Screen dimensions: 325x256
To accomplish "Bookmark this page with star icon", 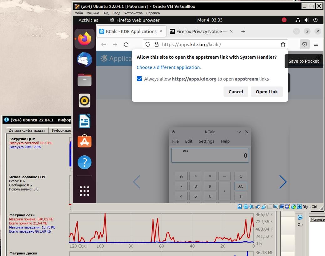I will pyautogui.click(x=283, y=44).
